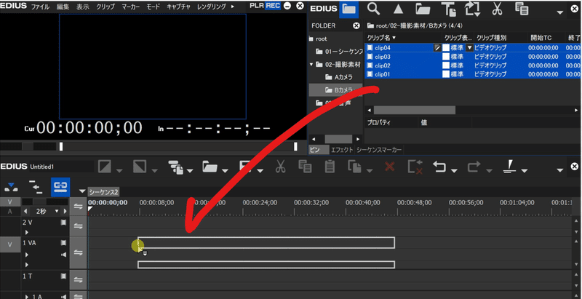Click the new title clip T icon
This screenshot has width=582, height=299.
(448, 9)
